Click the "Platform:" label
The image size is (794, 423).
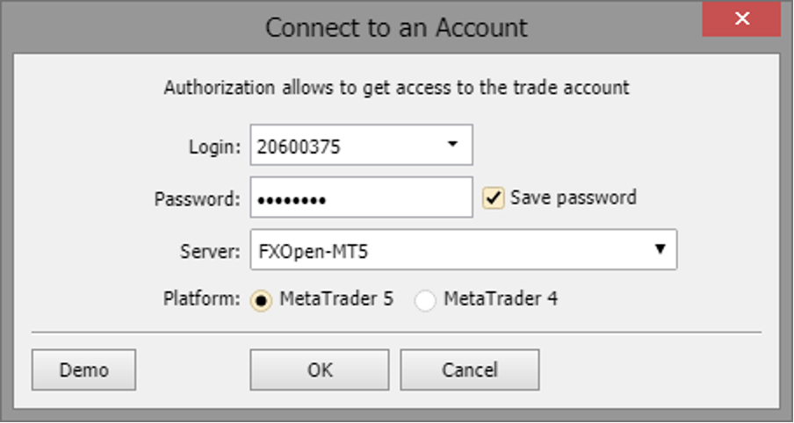point(201,299)
